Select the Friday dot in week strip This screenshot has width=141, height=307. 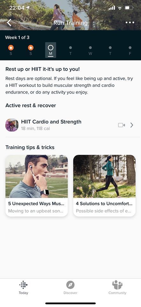(130, 48)
